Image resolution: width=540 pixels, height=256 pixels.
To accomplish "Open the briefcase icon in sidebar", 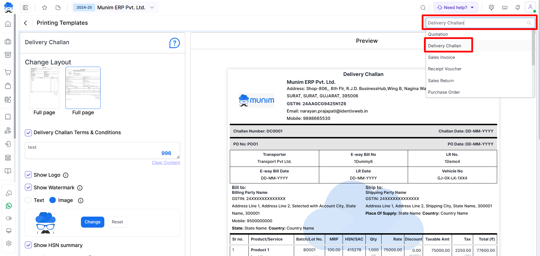I will [8, 42].
